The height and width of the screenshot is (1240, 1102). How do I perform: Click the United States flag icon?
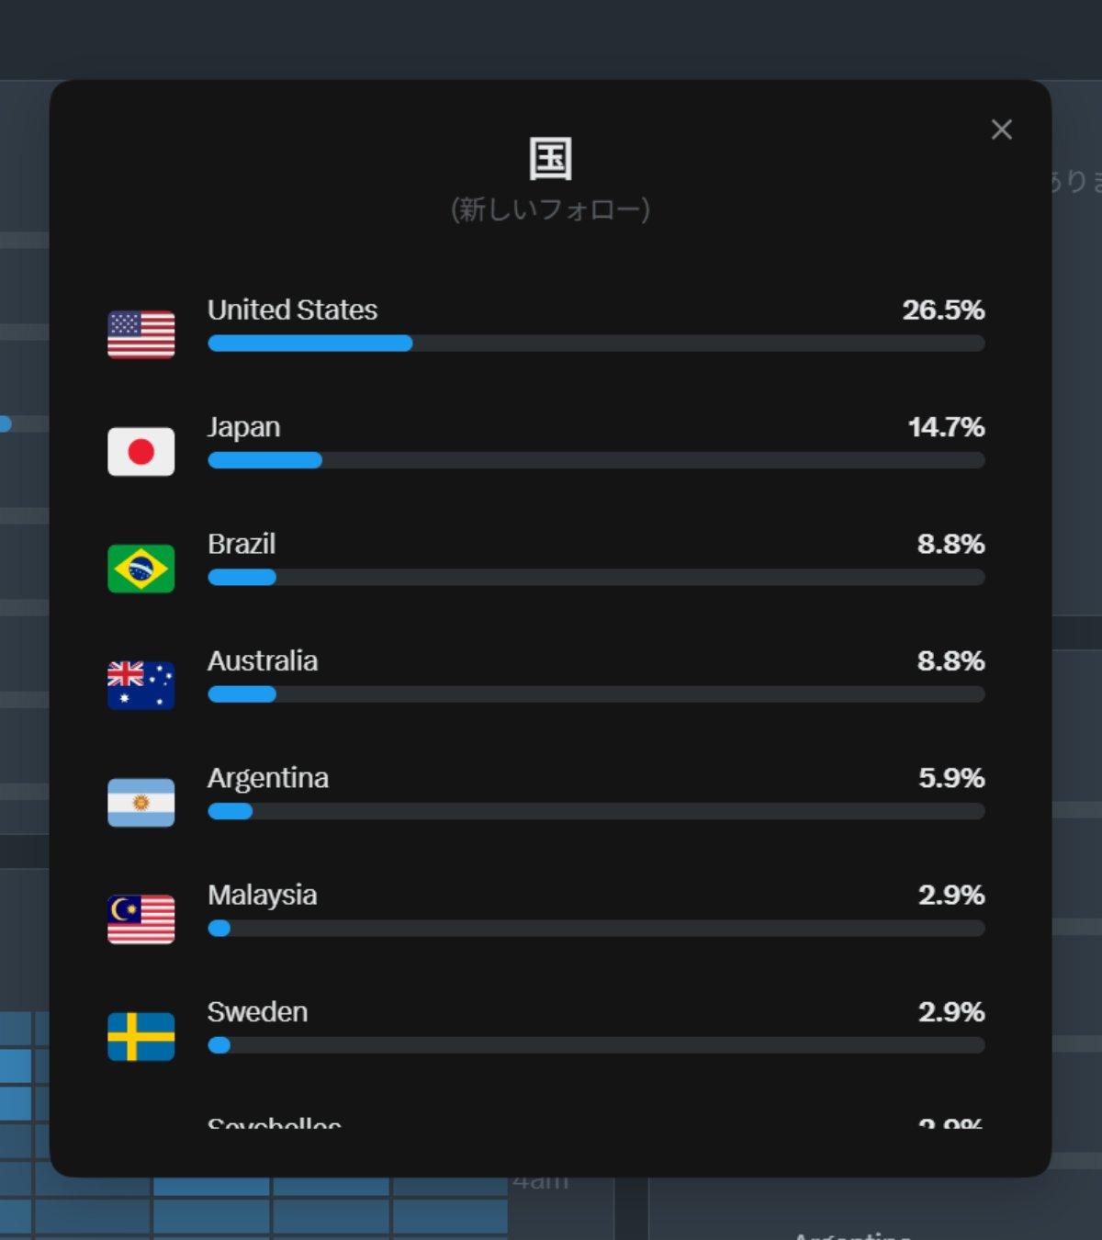[141, 334]
